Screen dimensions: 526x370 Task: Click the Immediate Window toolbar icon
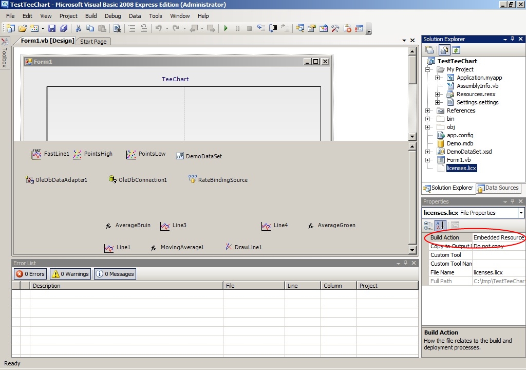(359, 29)
